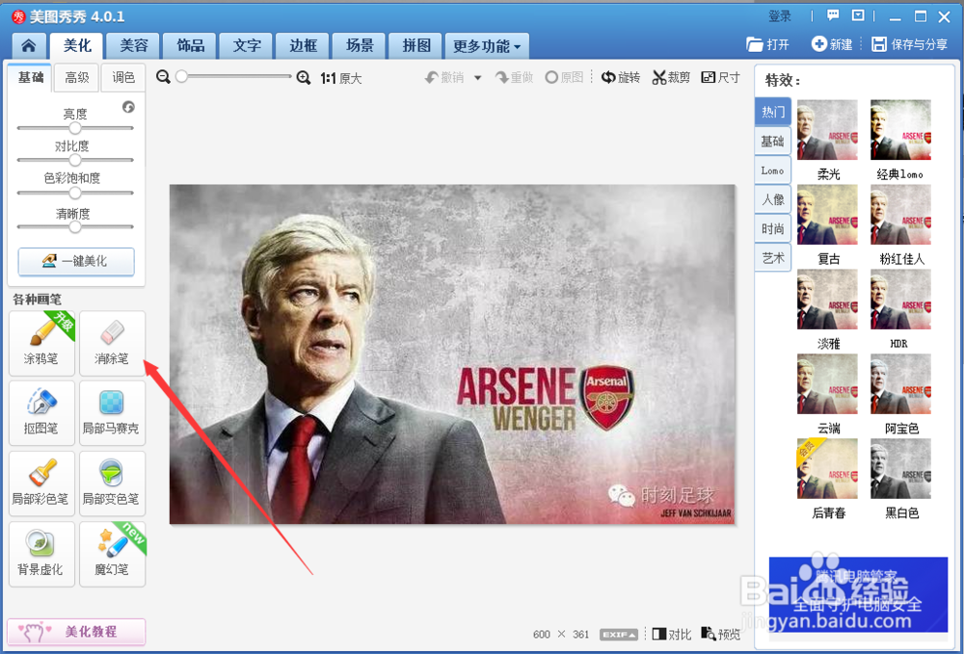Open the 高级 adjustments tab
The height and width of the screenshot is (654, 964).
tap(77, 77)
